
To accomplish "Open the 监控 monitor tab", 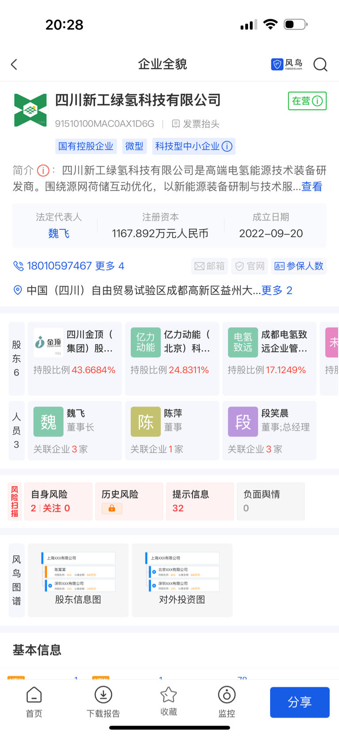I will (x=226, y=702).
